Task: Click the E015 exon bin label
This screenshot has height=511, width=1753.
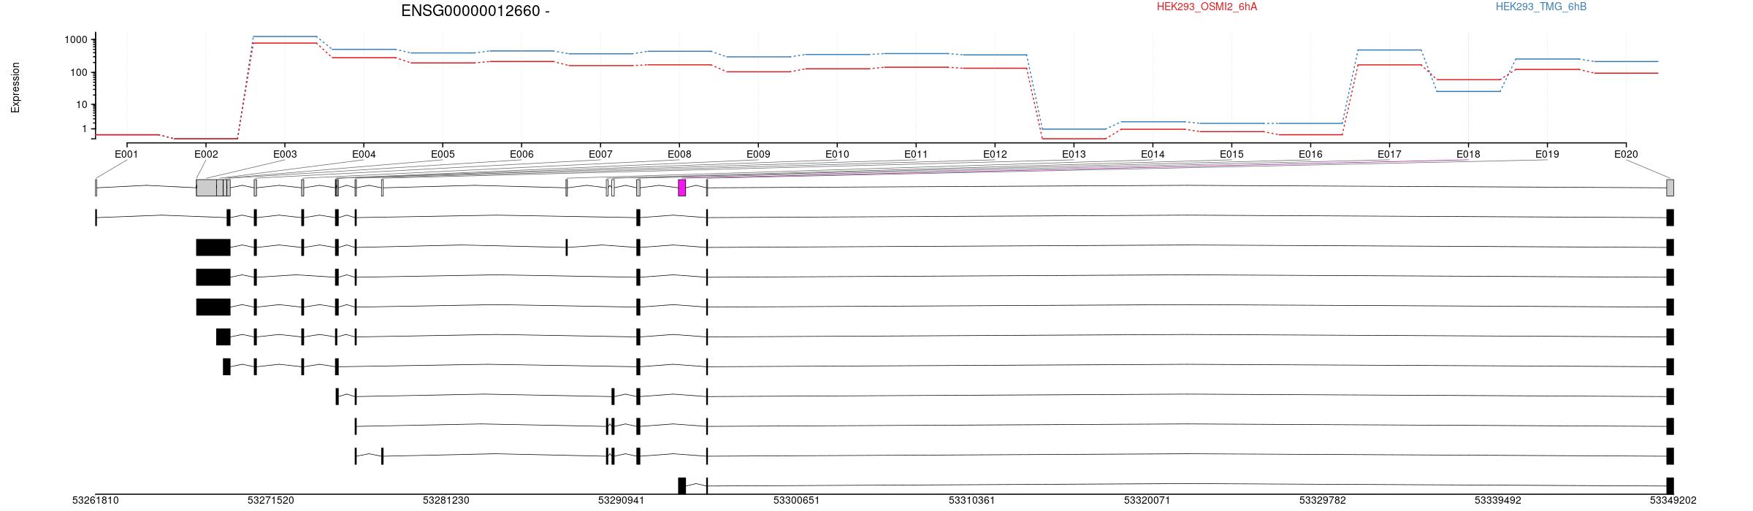Action: (x=1231, y=155)
